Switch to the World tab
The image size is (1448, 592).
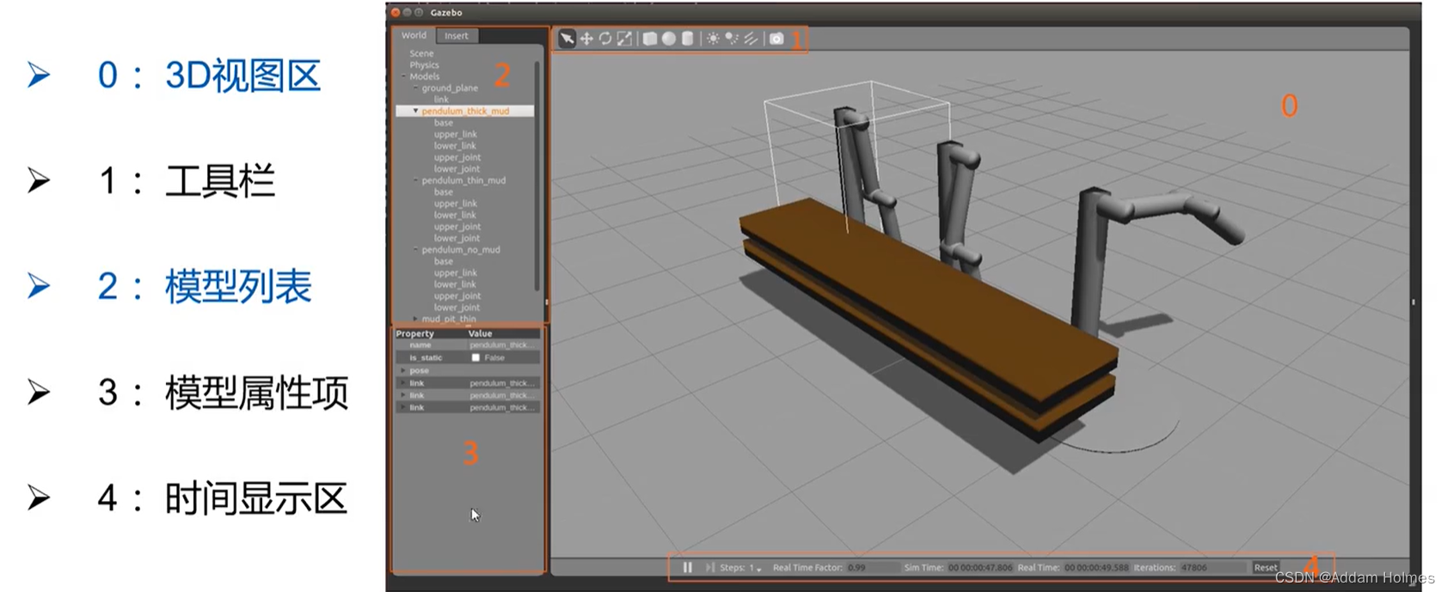click(x=414, y=35)
